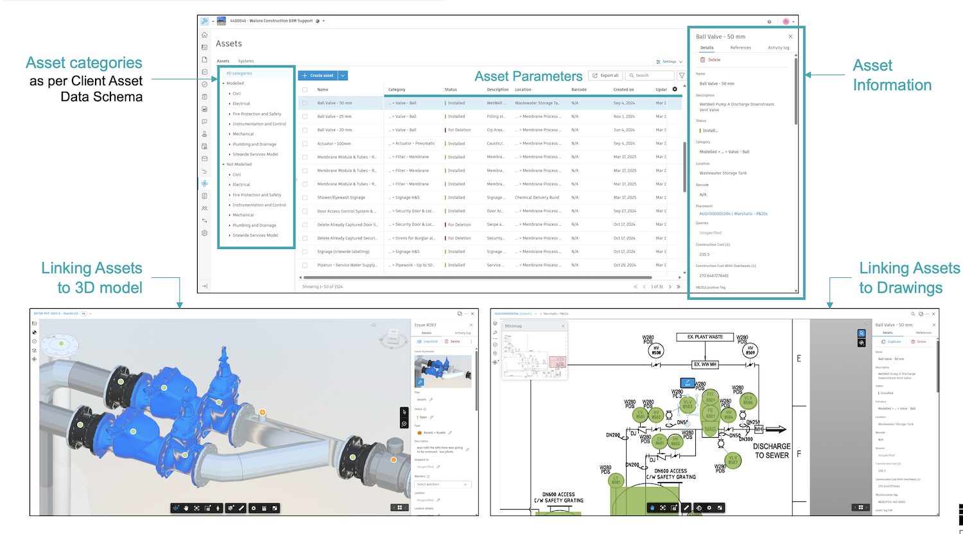Click the measure tool in 3D viewer toolbar
The height and width of the screenshot is (534, 963).
point(241,508)
